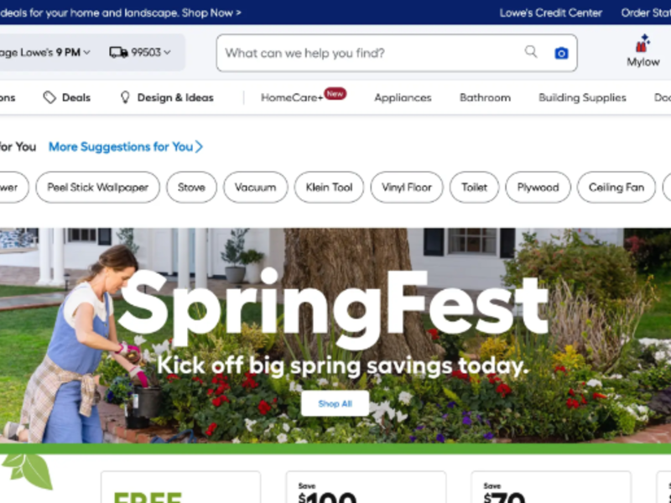
Task: Click the Design & Ideas lightbulb icon
Action: tap(125, 97)
